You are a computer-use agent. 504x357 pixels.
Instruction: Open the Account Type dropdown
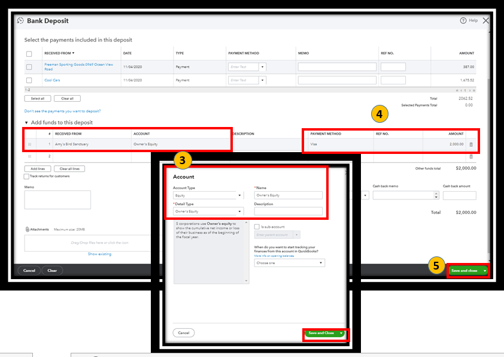tap(239, 195)
